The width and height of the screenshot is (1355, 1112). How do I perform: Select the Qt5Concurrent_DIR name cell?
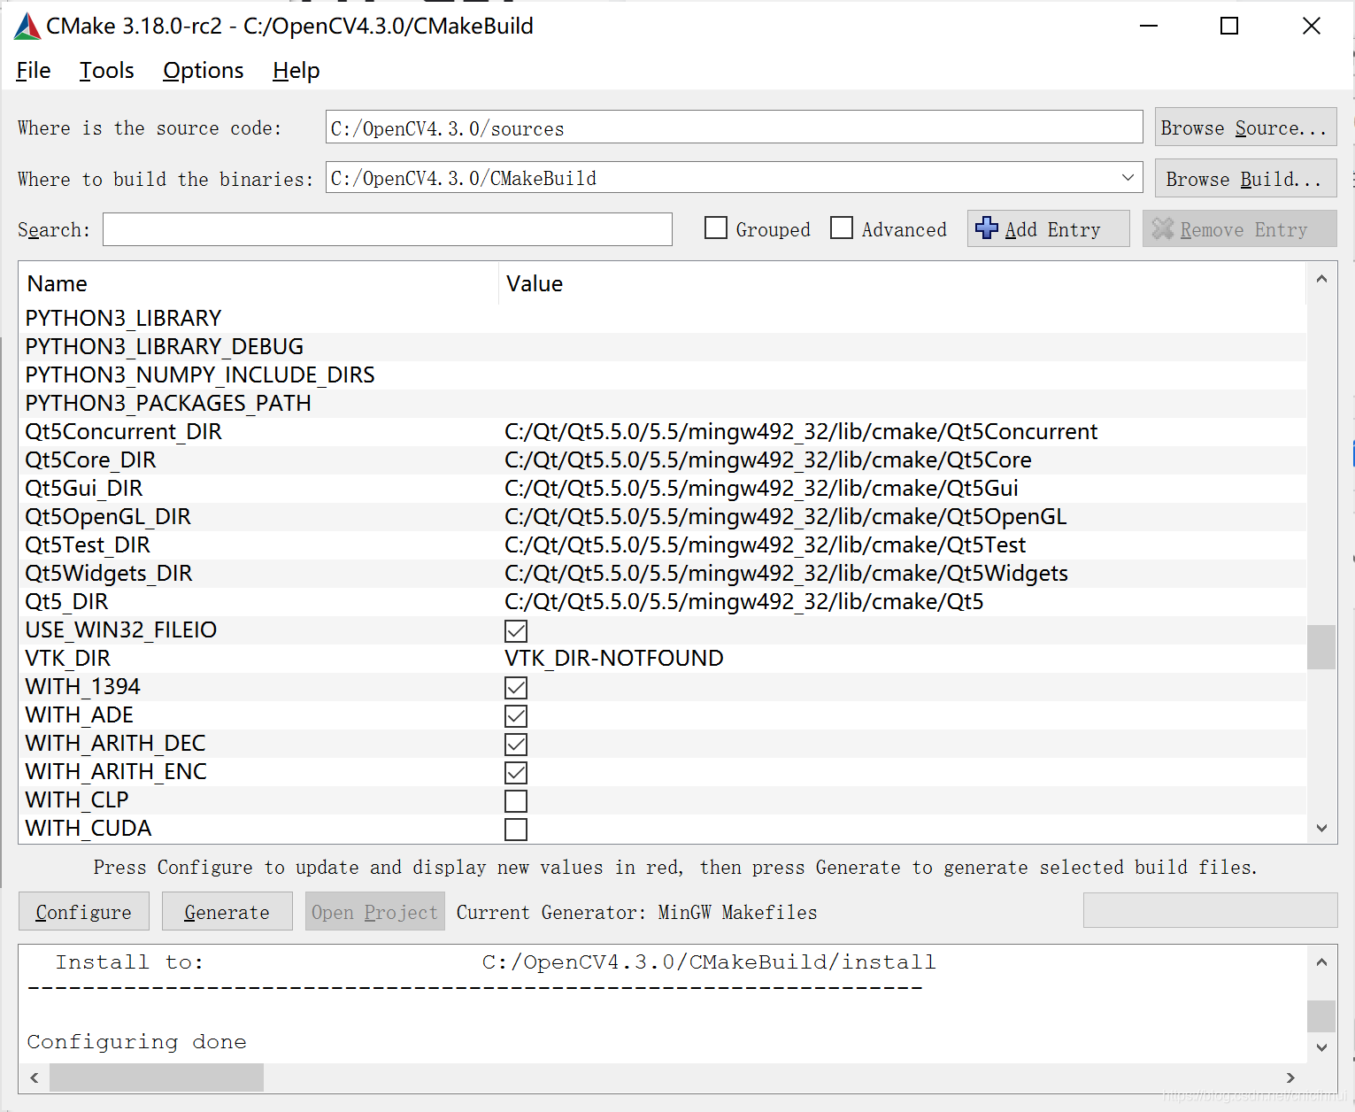coord(124,432)
